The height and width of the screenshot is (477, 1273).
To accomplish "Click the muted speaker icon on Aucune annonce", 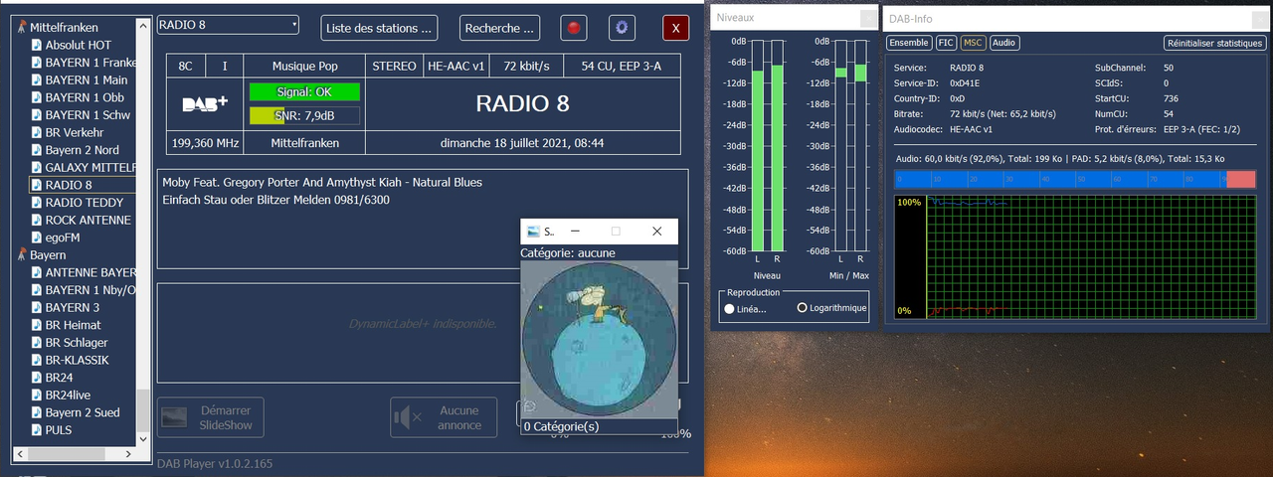I will click(408, 417).
